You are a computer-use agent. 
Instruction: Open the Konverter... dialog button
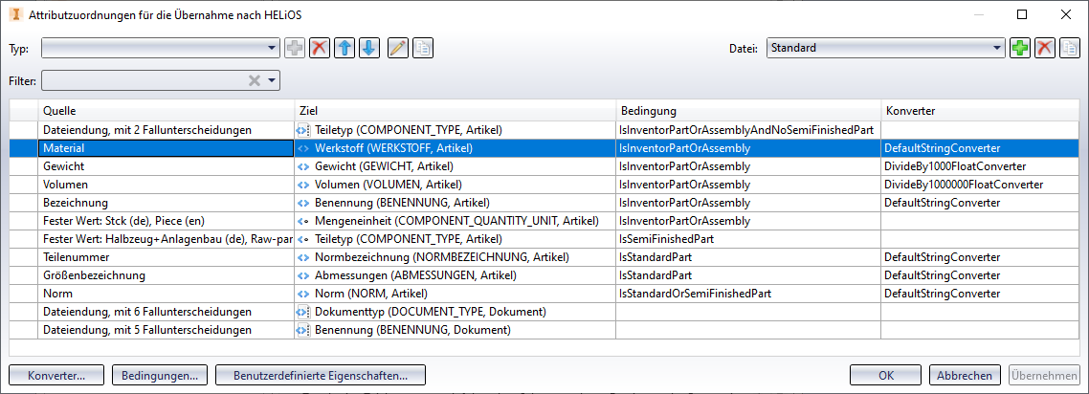[56, 376]
